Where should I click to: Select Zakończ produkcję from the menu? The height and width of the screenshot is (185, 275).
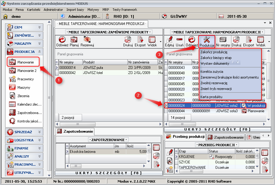[214, 52]
